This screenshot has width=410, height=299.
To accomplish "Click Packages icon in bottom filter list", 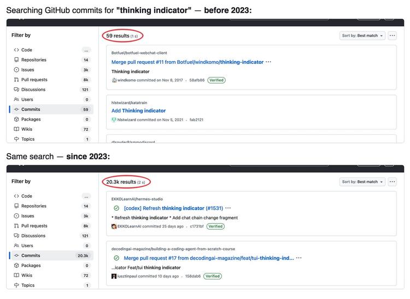I will pyautogui.click(x=16, y=265).
